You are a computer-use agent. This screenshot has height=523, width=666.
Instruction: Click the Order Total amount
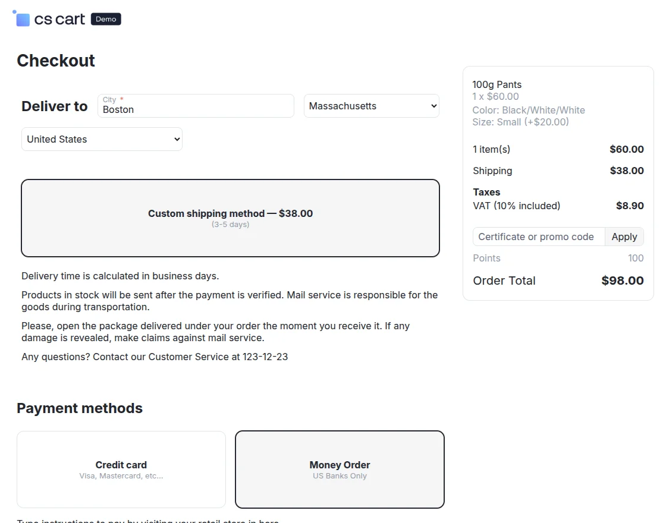coord(622,281)
